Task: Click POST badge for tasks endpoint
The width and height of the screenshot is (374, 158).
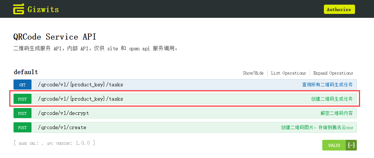Action: click(23, 99)
